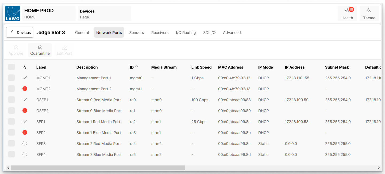Click the dotted-circle status icon for SFP3
This screenshot has width=385, height=174.
25,143
